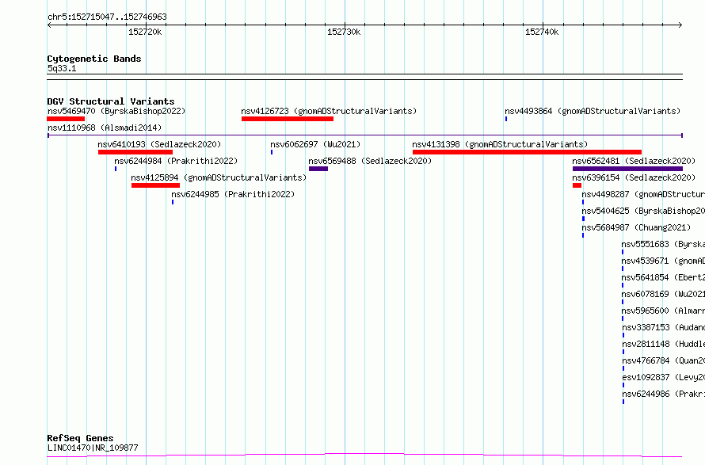705x465 pixels.
Task: Click the nsv4125894 red variant bar
Action: pyautogui.click(x=155, y=185)
